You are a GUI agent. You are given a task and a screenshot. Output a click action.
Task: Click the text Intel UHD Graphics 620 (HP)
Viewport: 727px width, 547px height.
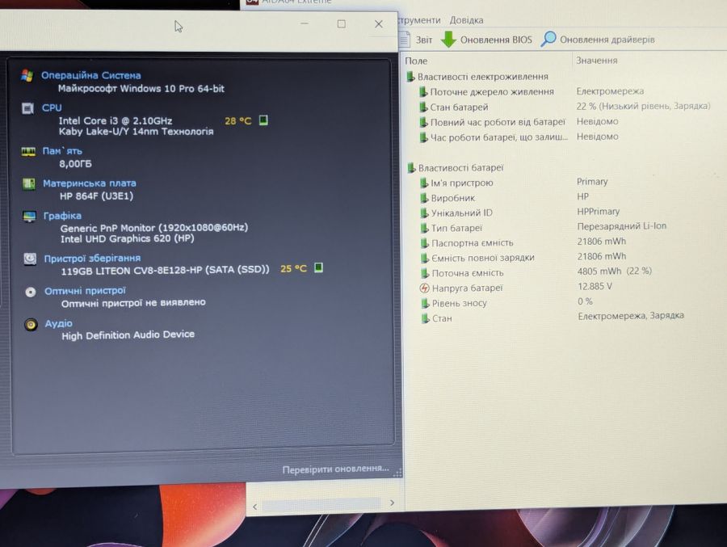[128, 238]
